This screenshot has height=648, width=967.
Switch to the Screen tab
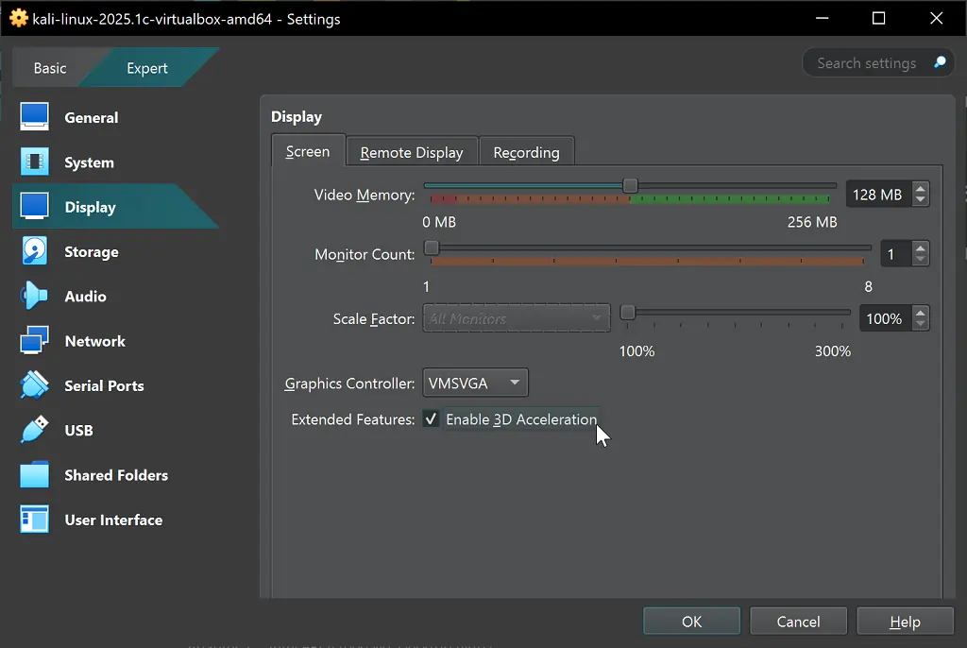click(x=308, y=151)
